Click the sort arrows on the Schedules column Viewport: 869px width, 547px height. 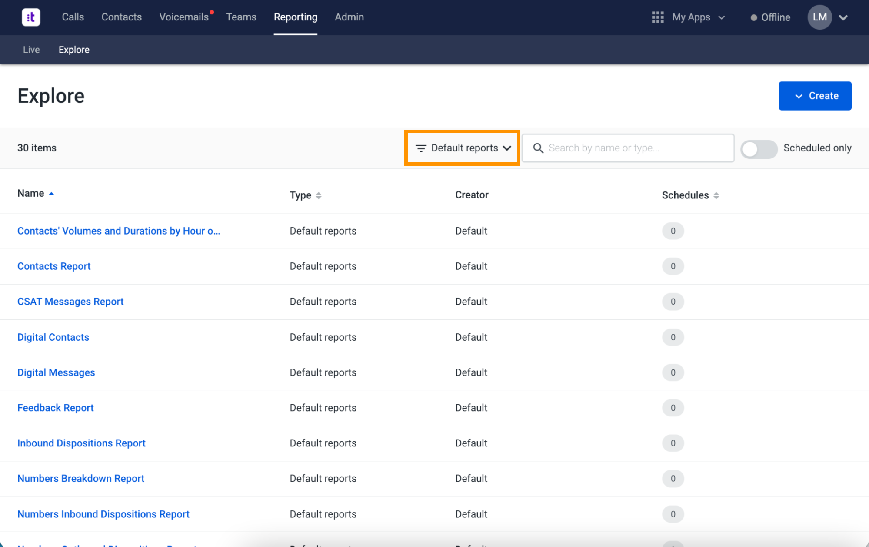coord(716,195)
